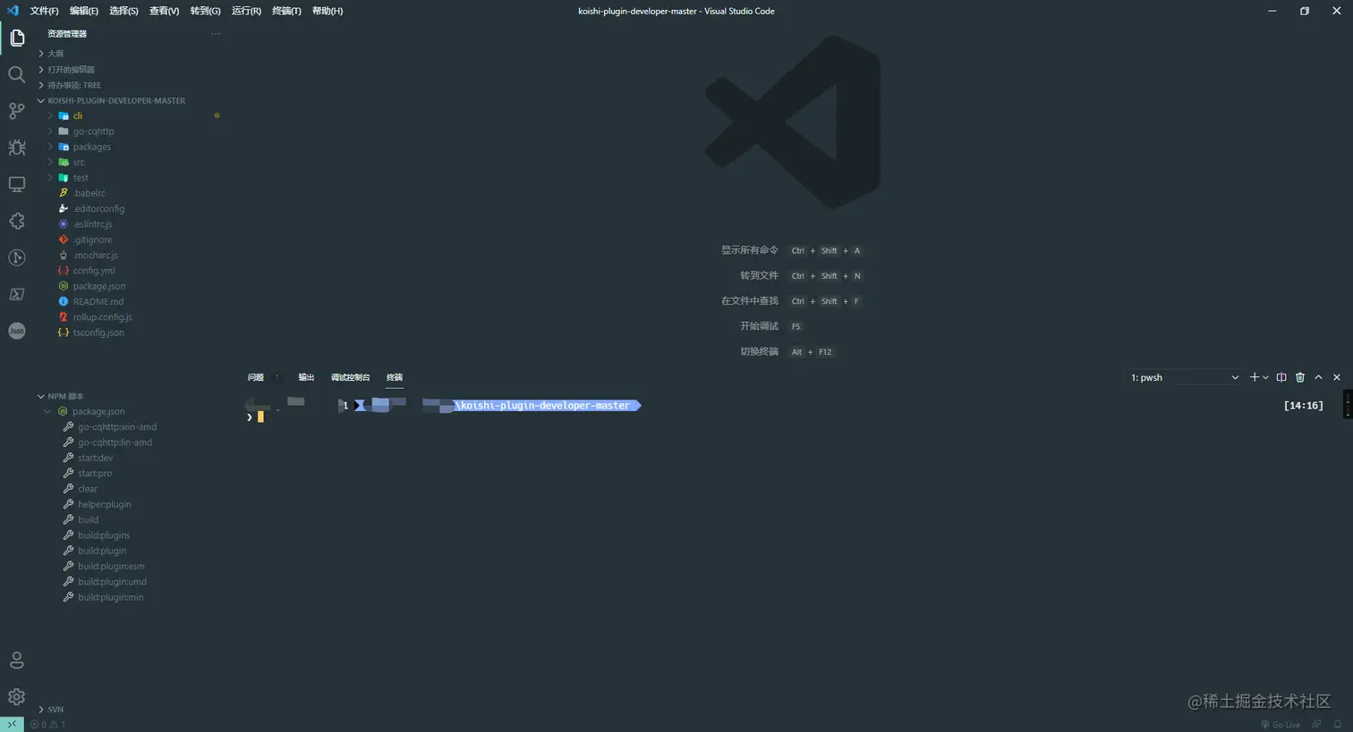Open the 文件(F) menu

[x=44, y=11]
